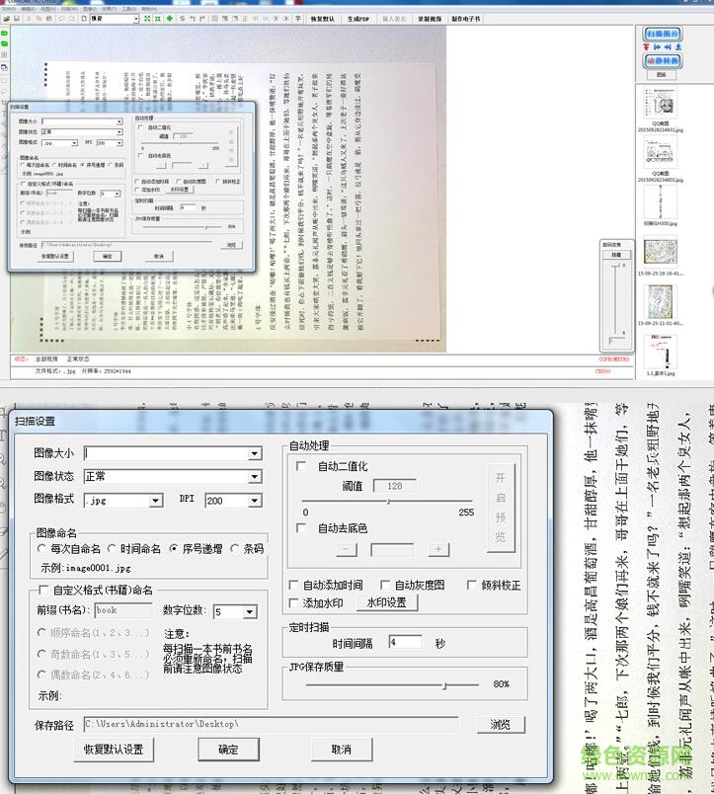This screenshot has width=714, height=794.
Task: Select the QQ截图 20150928234831.jpg thumbnail
Action: coord(661,102)
